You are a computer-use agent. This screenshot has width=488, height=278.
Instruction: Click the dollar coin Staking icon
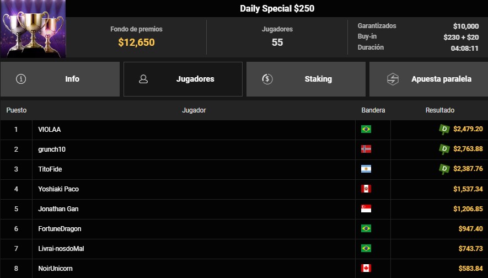pyautogui.click(x=267, y=79)
